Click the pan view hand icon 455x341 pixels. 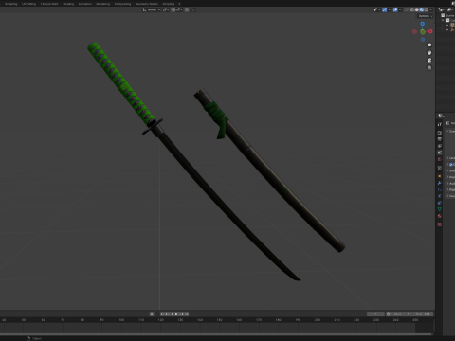click(429, 53)
